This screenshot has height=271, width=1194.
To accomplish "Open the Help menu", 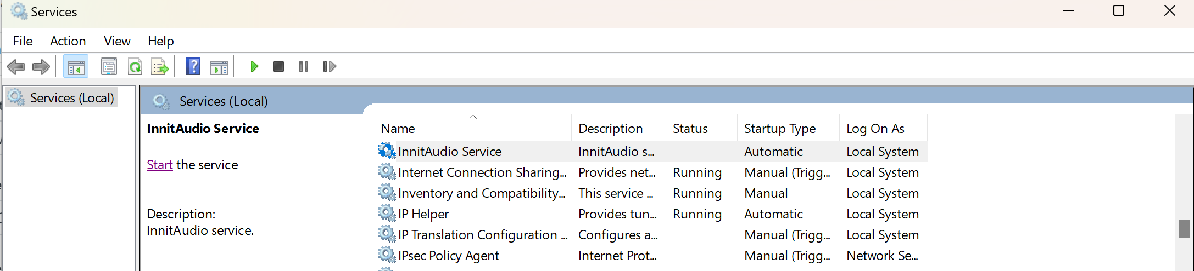I will (161, 41).
